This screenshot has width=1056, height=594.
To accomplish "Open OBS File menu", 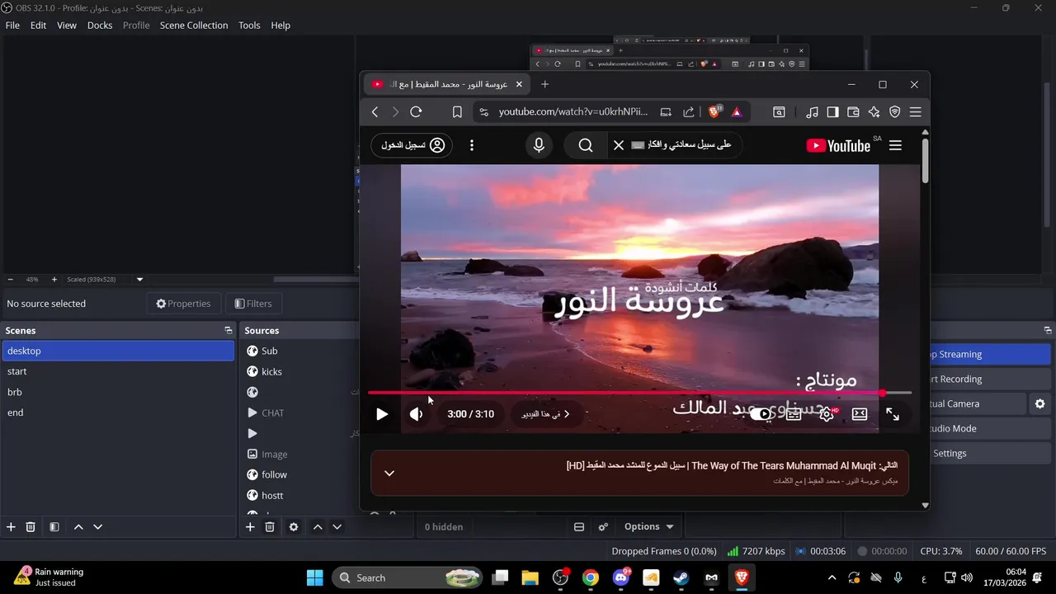I will click(x=12, y=26).
